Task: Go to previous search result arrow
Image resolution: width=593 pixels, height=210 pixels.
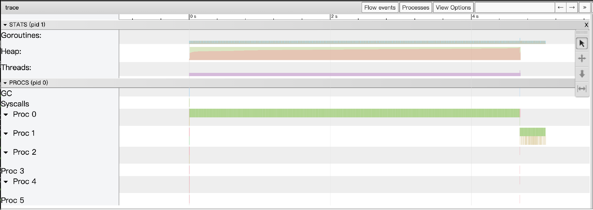Action: [x=560, y=7]
